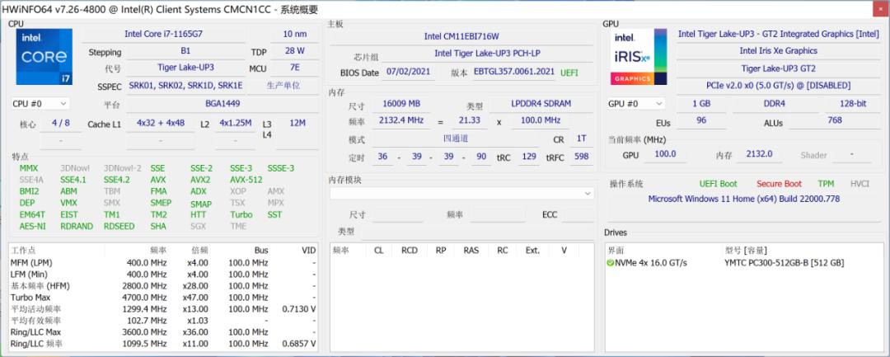Click the Turbo feature label

[x=241, y=214]
